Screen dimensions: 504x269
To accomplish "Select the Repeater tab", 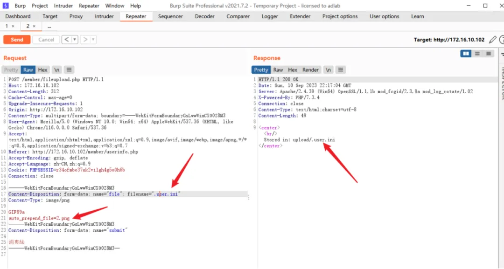I will pyautogui.click(x=136, y=16).
